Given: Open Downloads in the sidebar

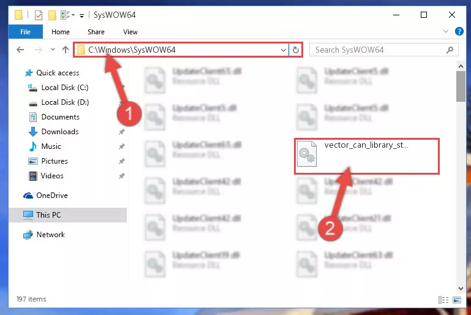Looking at the screenshot, I should [x=60, y=132].
